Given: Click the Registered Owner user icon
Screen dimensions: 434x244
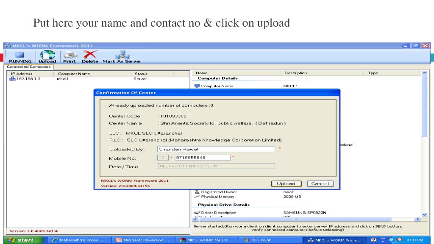Looking at the screenshot, I should (197, 192).
